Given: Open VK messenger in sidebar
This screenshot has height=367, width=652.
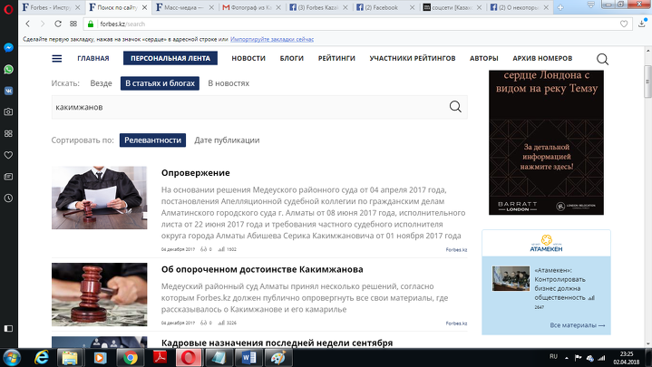Looking at the screenshot, I should (8, 91).
